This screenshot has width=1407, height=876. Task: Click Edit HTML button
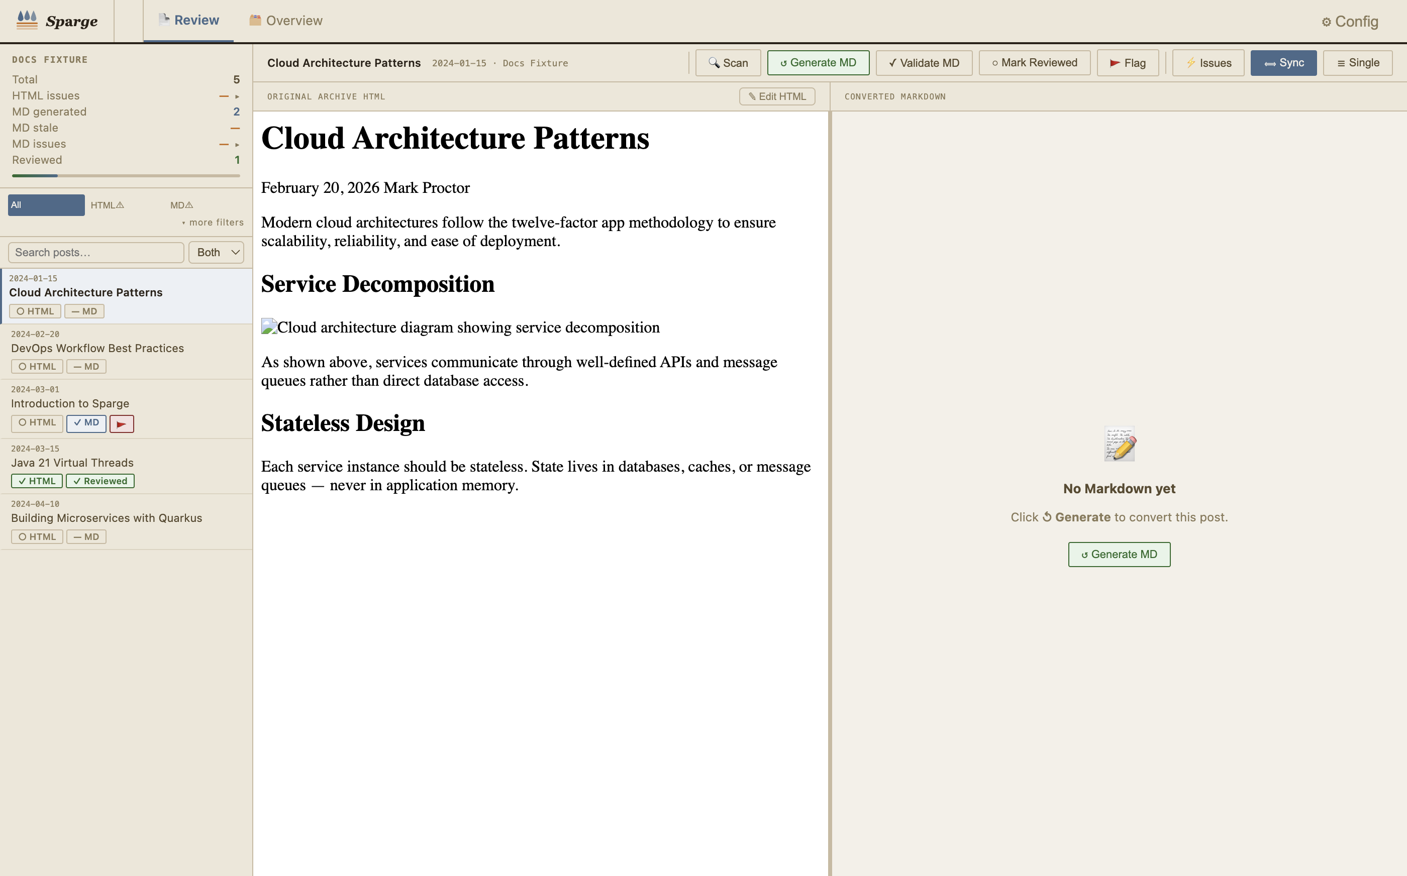click(x=777, y=96)
